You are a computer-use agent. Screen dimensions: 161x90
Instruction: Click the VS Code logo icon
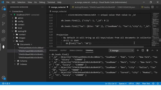[3, 2]
